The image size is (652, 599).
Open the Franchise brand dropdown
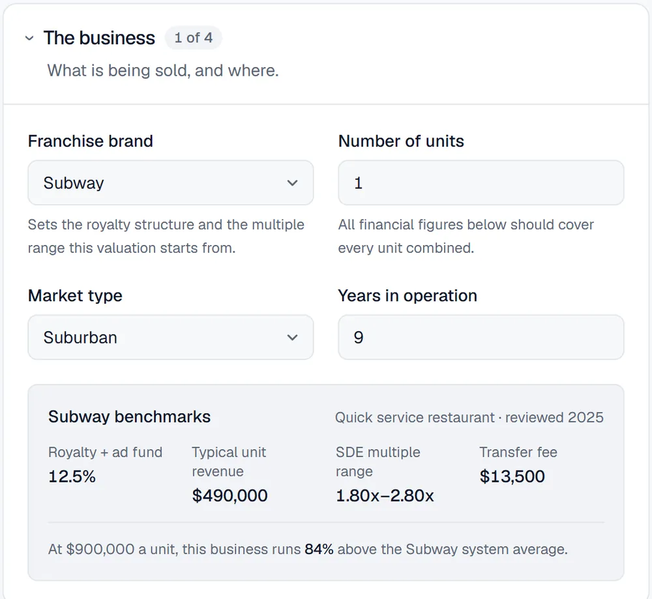pyautogui.click(x=170, y=183)
